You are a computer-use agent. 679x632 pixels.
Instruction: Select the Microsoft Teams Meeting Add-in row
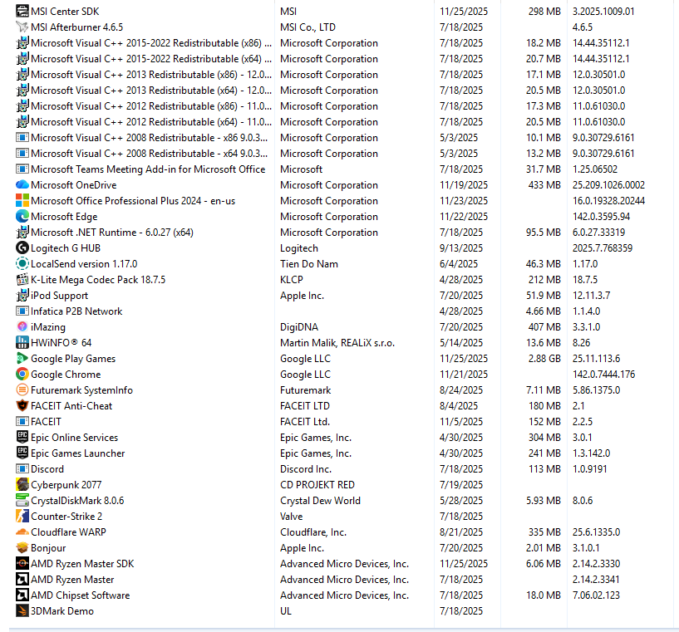coord(148,169)
